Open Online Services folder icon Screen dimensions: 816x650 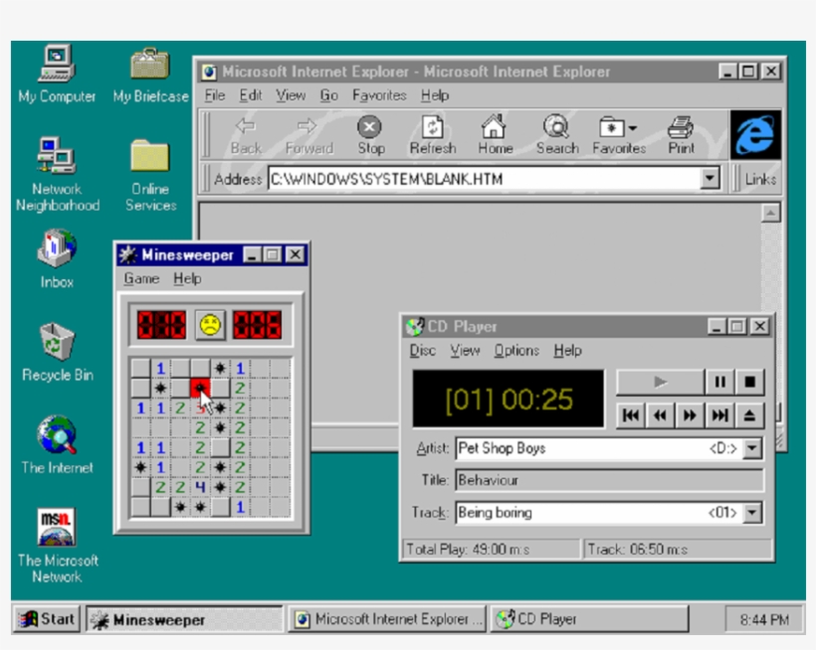[x=150, y=175]
